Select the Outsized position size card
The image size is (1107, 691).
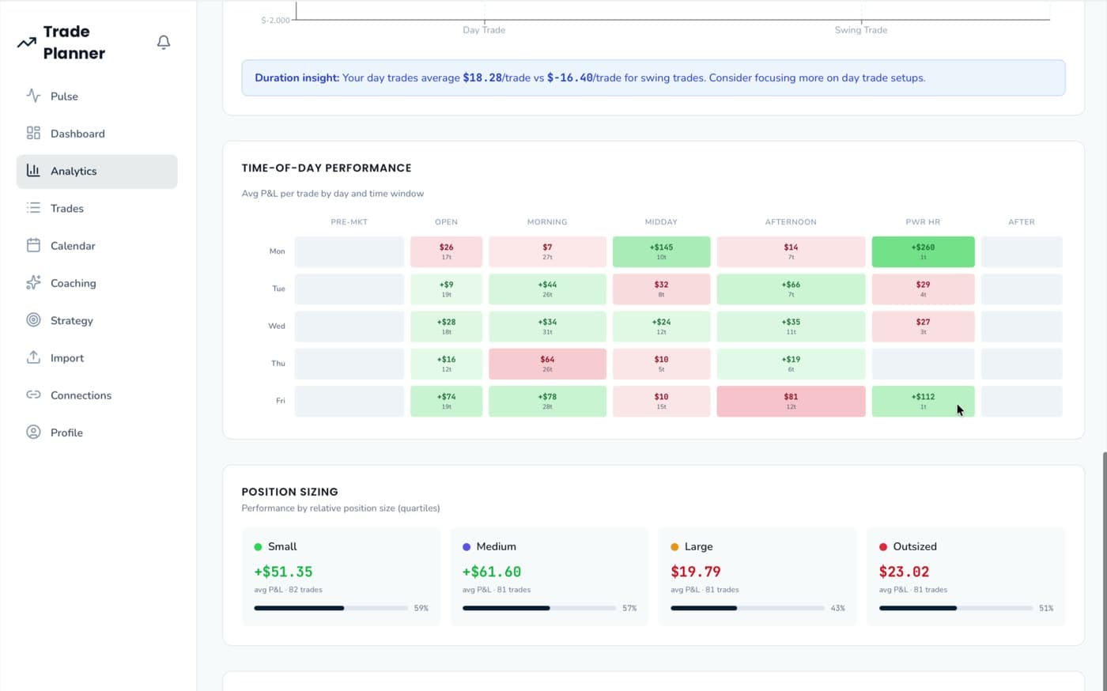[966, 576]
